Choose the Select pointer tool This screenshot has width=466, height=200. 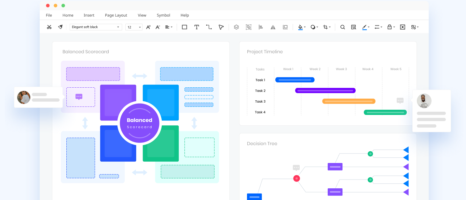[221, 27]
